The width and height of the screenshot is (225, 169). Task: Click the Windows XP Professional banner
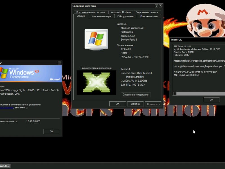point(31,74)
